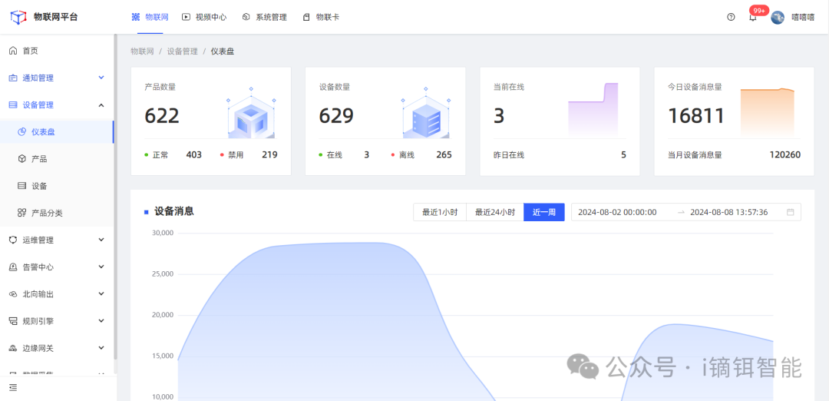Select the 近一周 time range

(543, 212)
